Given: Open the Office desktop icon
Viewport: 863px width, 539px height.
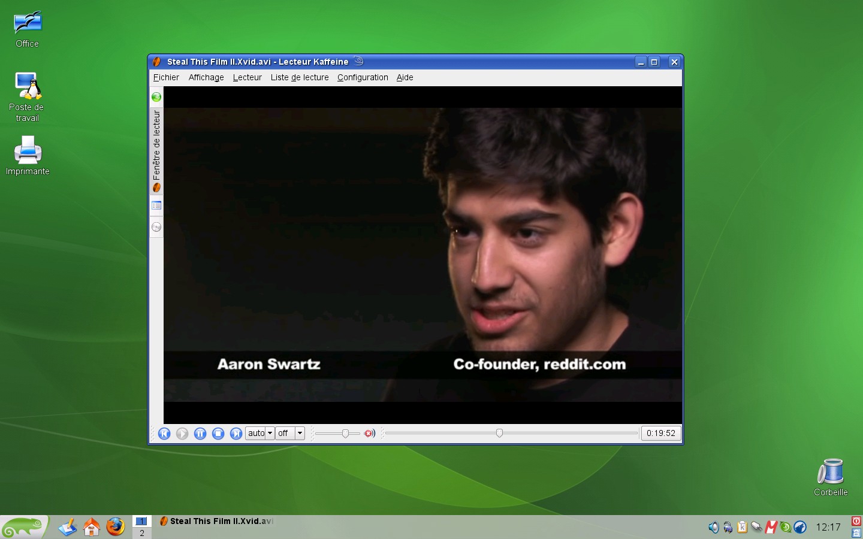Looking at the screenshot, I should (27, 30).
